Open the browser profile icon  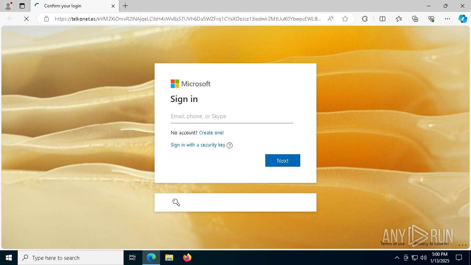8,6
